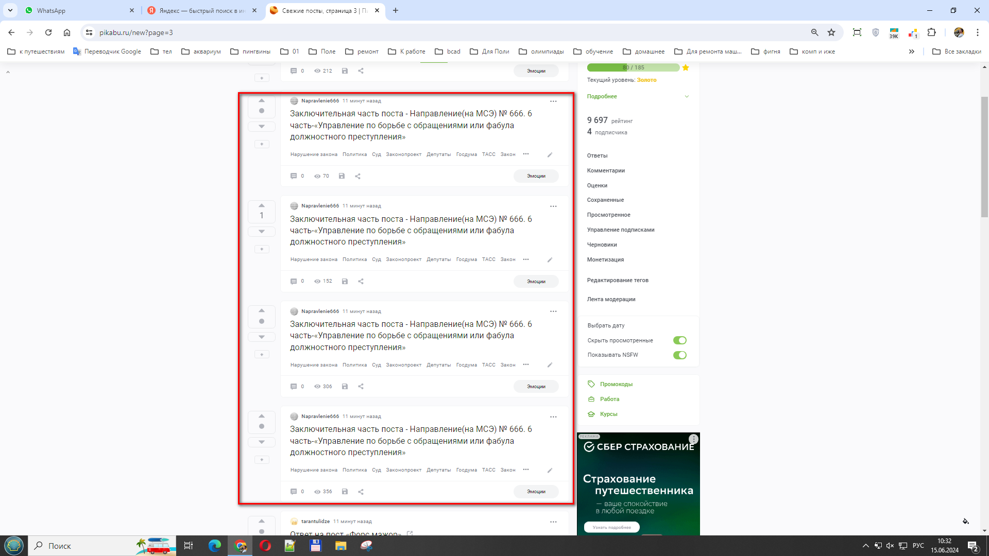Open Chrome extensions puzzle icon
Viewport: 989px width, 556px height.
(x=931, y=32)
